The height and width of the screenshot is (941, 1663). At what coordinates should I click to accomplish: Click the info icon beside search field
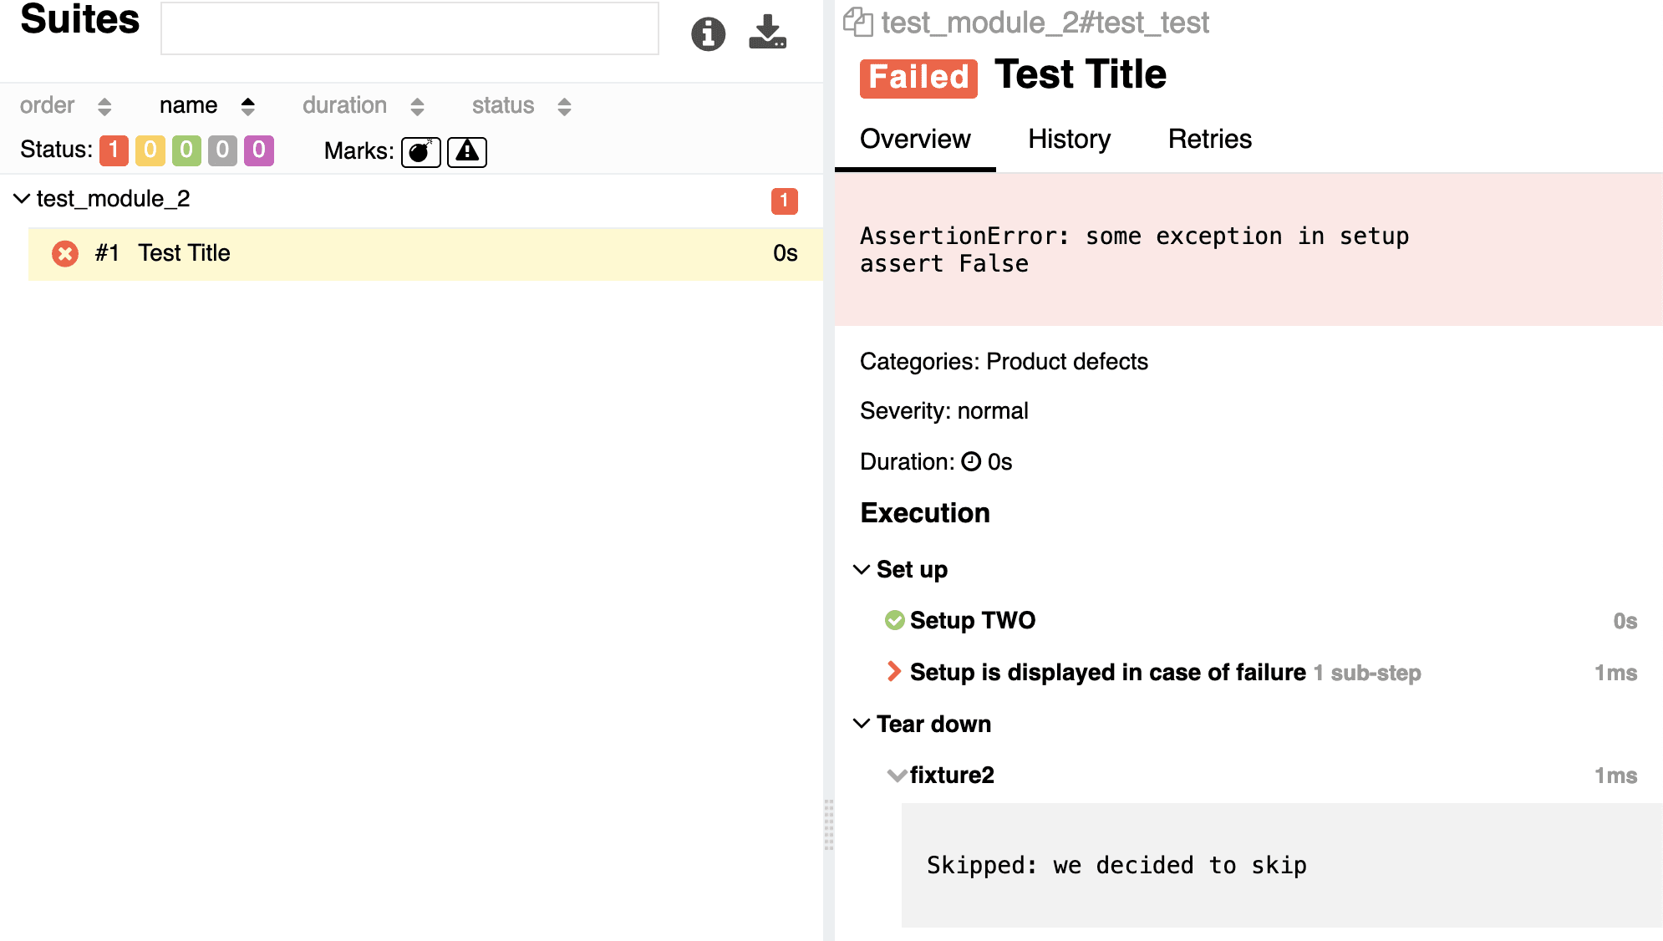(x=708, y=33)
